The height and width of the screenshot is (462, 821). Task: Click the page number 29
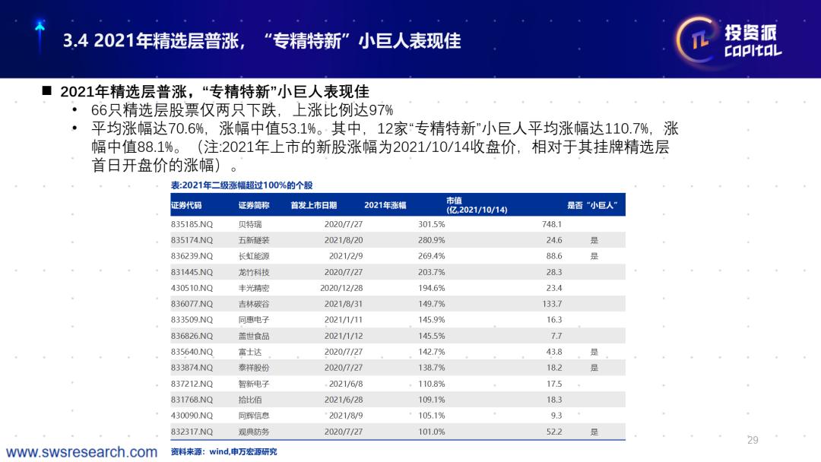(x=753, y=440)
